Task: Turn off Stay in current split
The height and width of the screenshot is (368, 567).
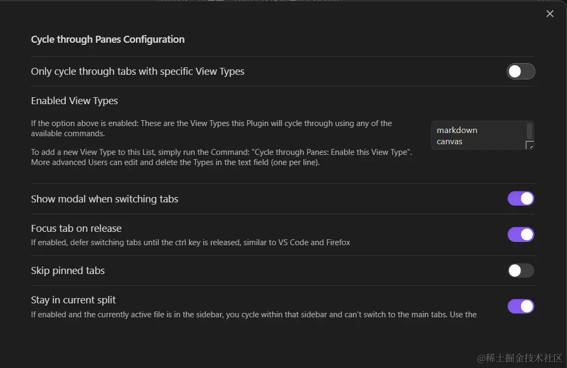Action: 520,306
